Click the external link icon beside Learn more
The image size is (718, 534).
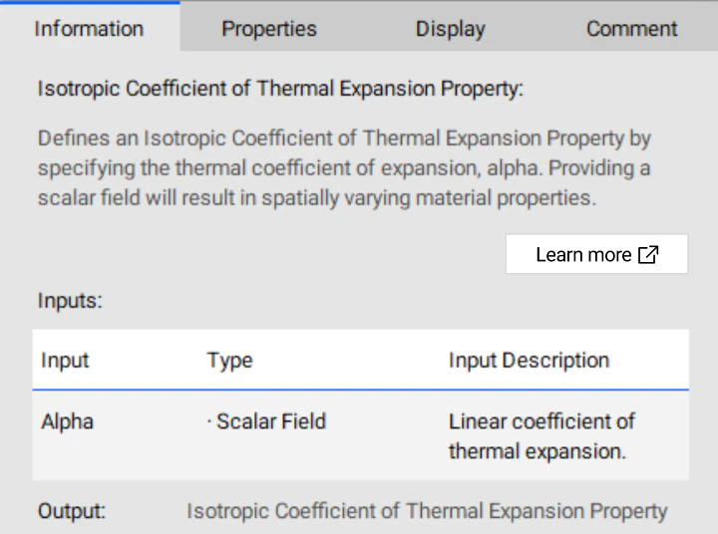648,255
